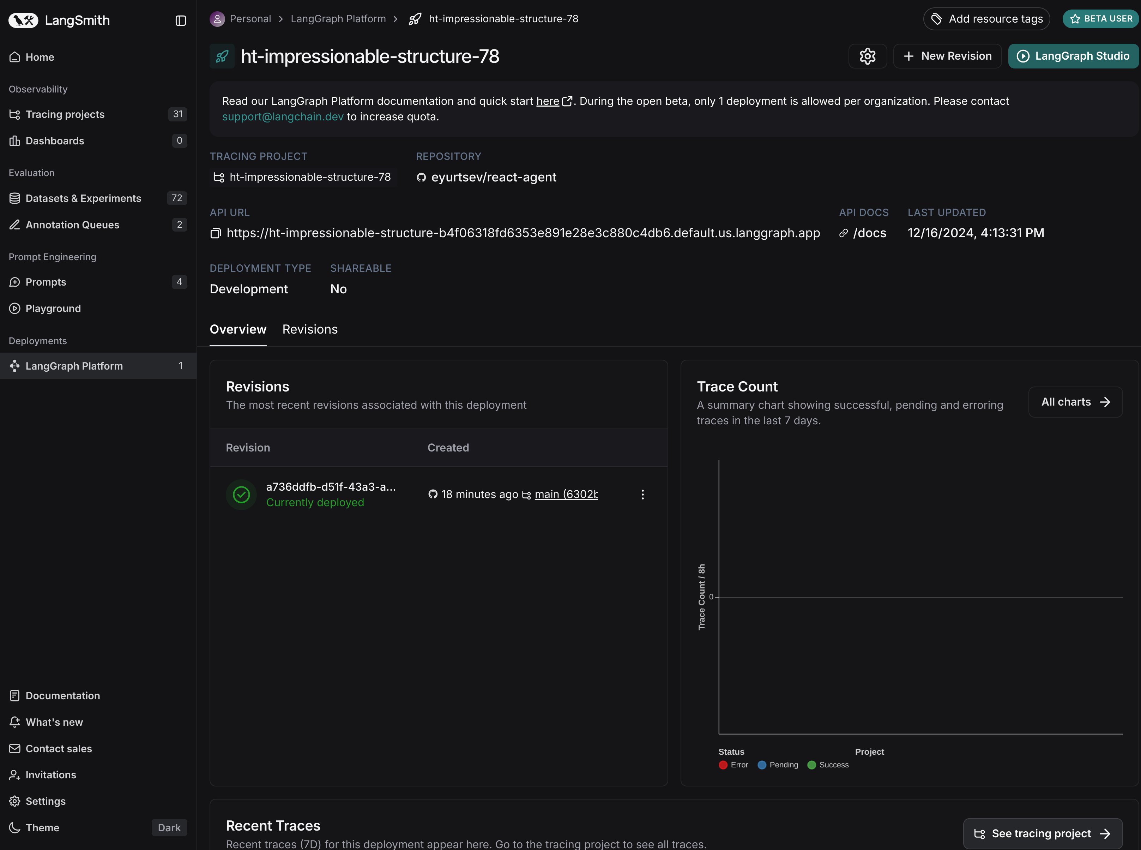Viewport: 1141px width, 850px height.
Task: Click the Tracing projects count 31
Action: (178, 114)
